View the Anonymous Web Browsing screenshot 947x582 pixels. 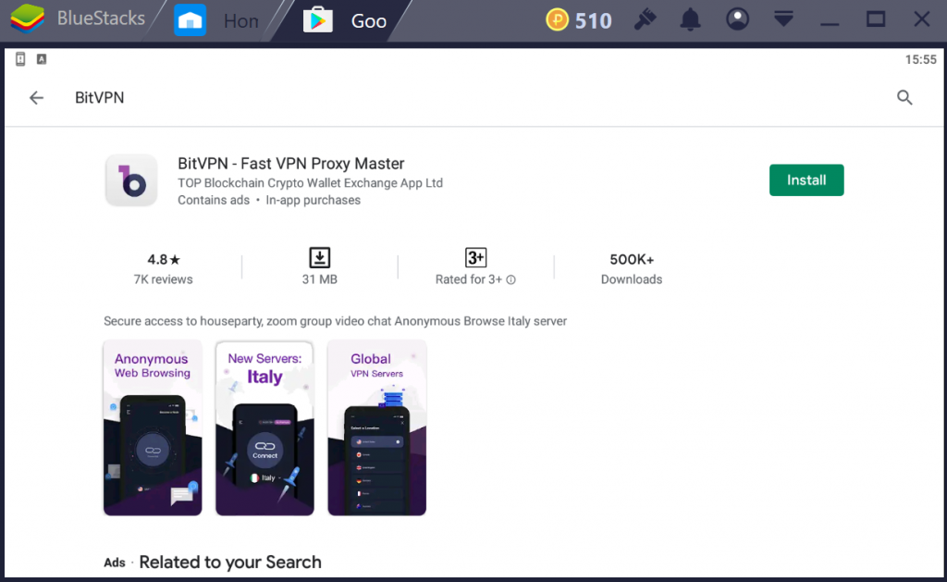pyautogui.click(x=152, y=427)
